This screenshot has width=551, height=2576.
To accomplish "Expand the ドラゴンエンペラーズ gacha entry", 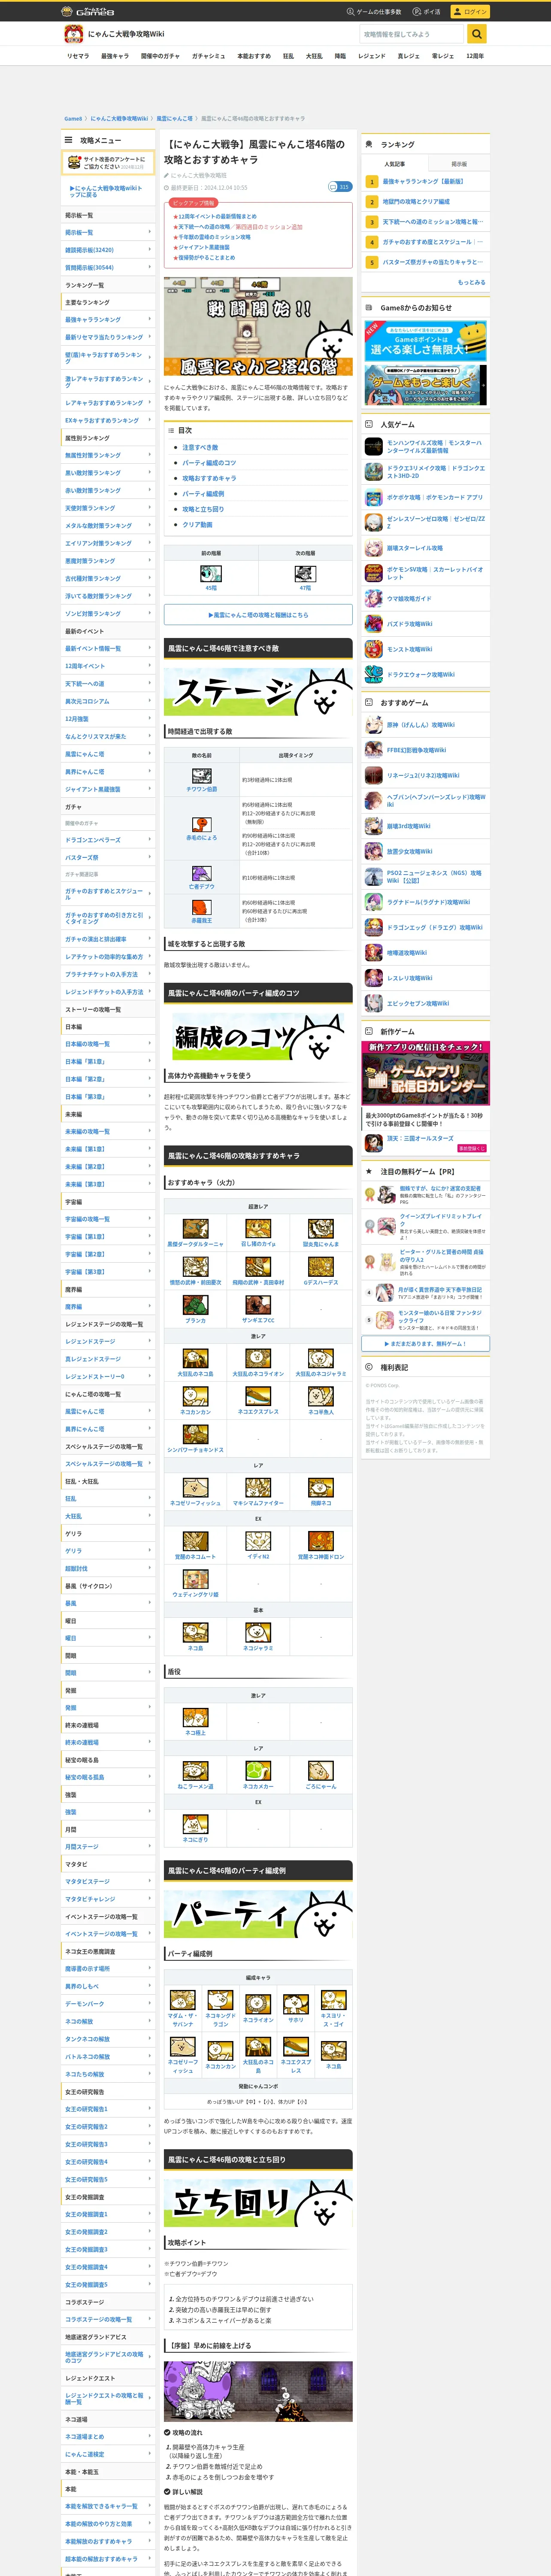I will [108, 840].
